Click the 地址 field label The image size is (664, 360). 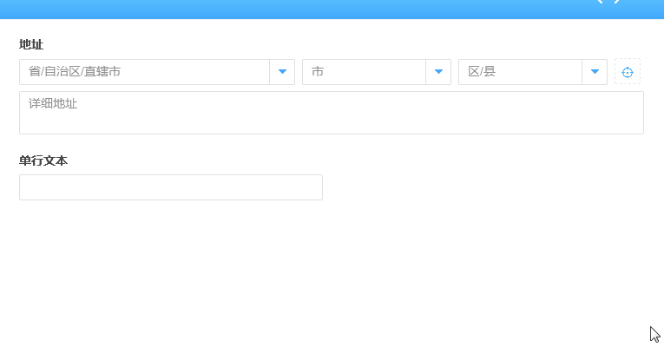coord(31,44)
